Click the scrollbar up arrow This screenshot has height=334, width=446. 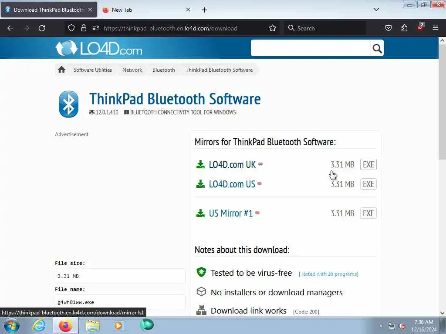pos(442,40)
